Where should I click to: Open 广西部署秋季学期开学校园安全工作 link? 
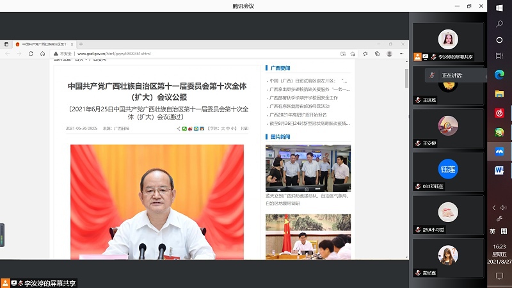303,98
